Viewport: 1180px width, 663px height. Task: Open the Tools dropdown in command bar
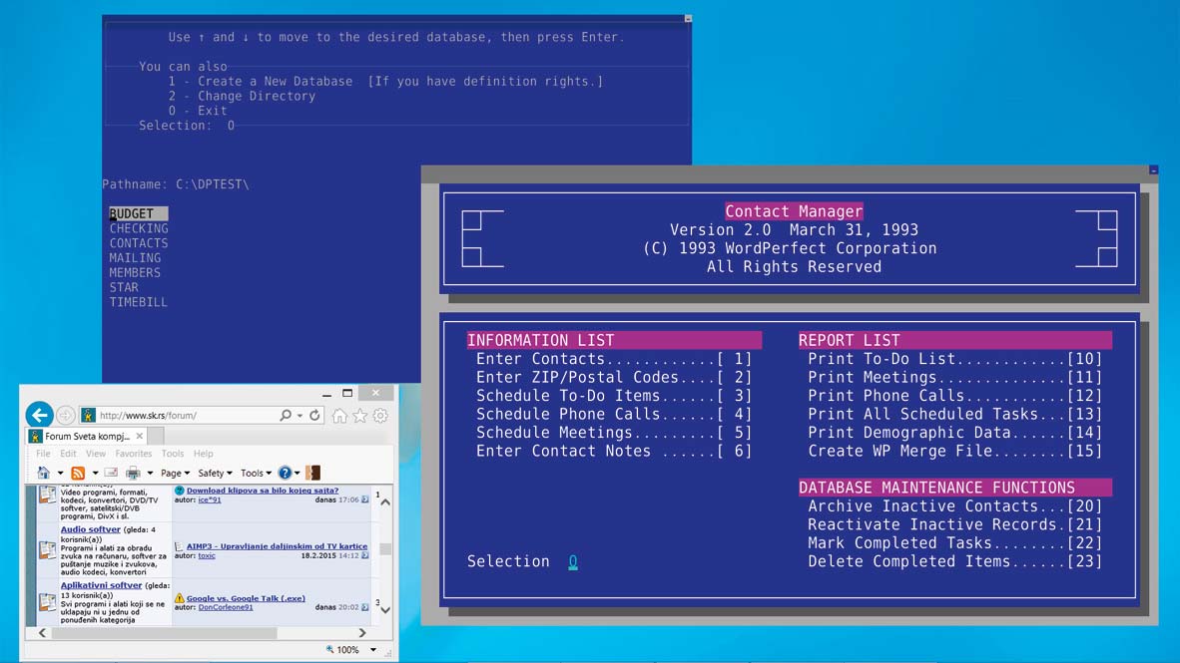256,473
